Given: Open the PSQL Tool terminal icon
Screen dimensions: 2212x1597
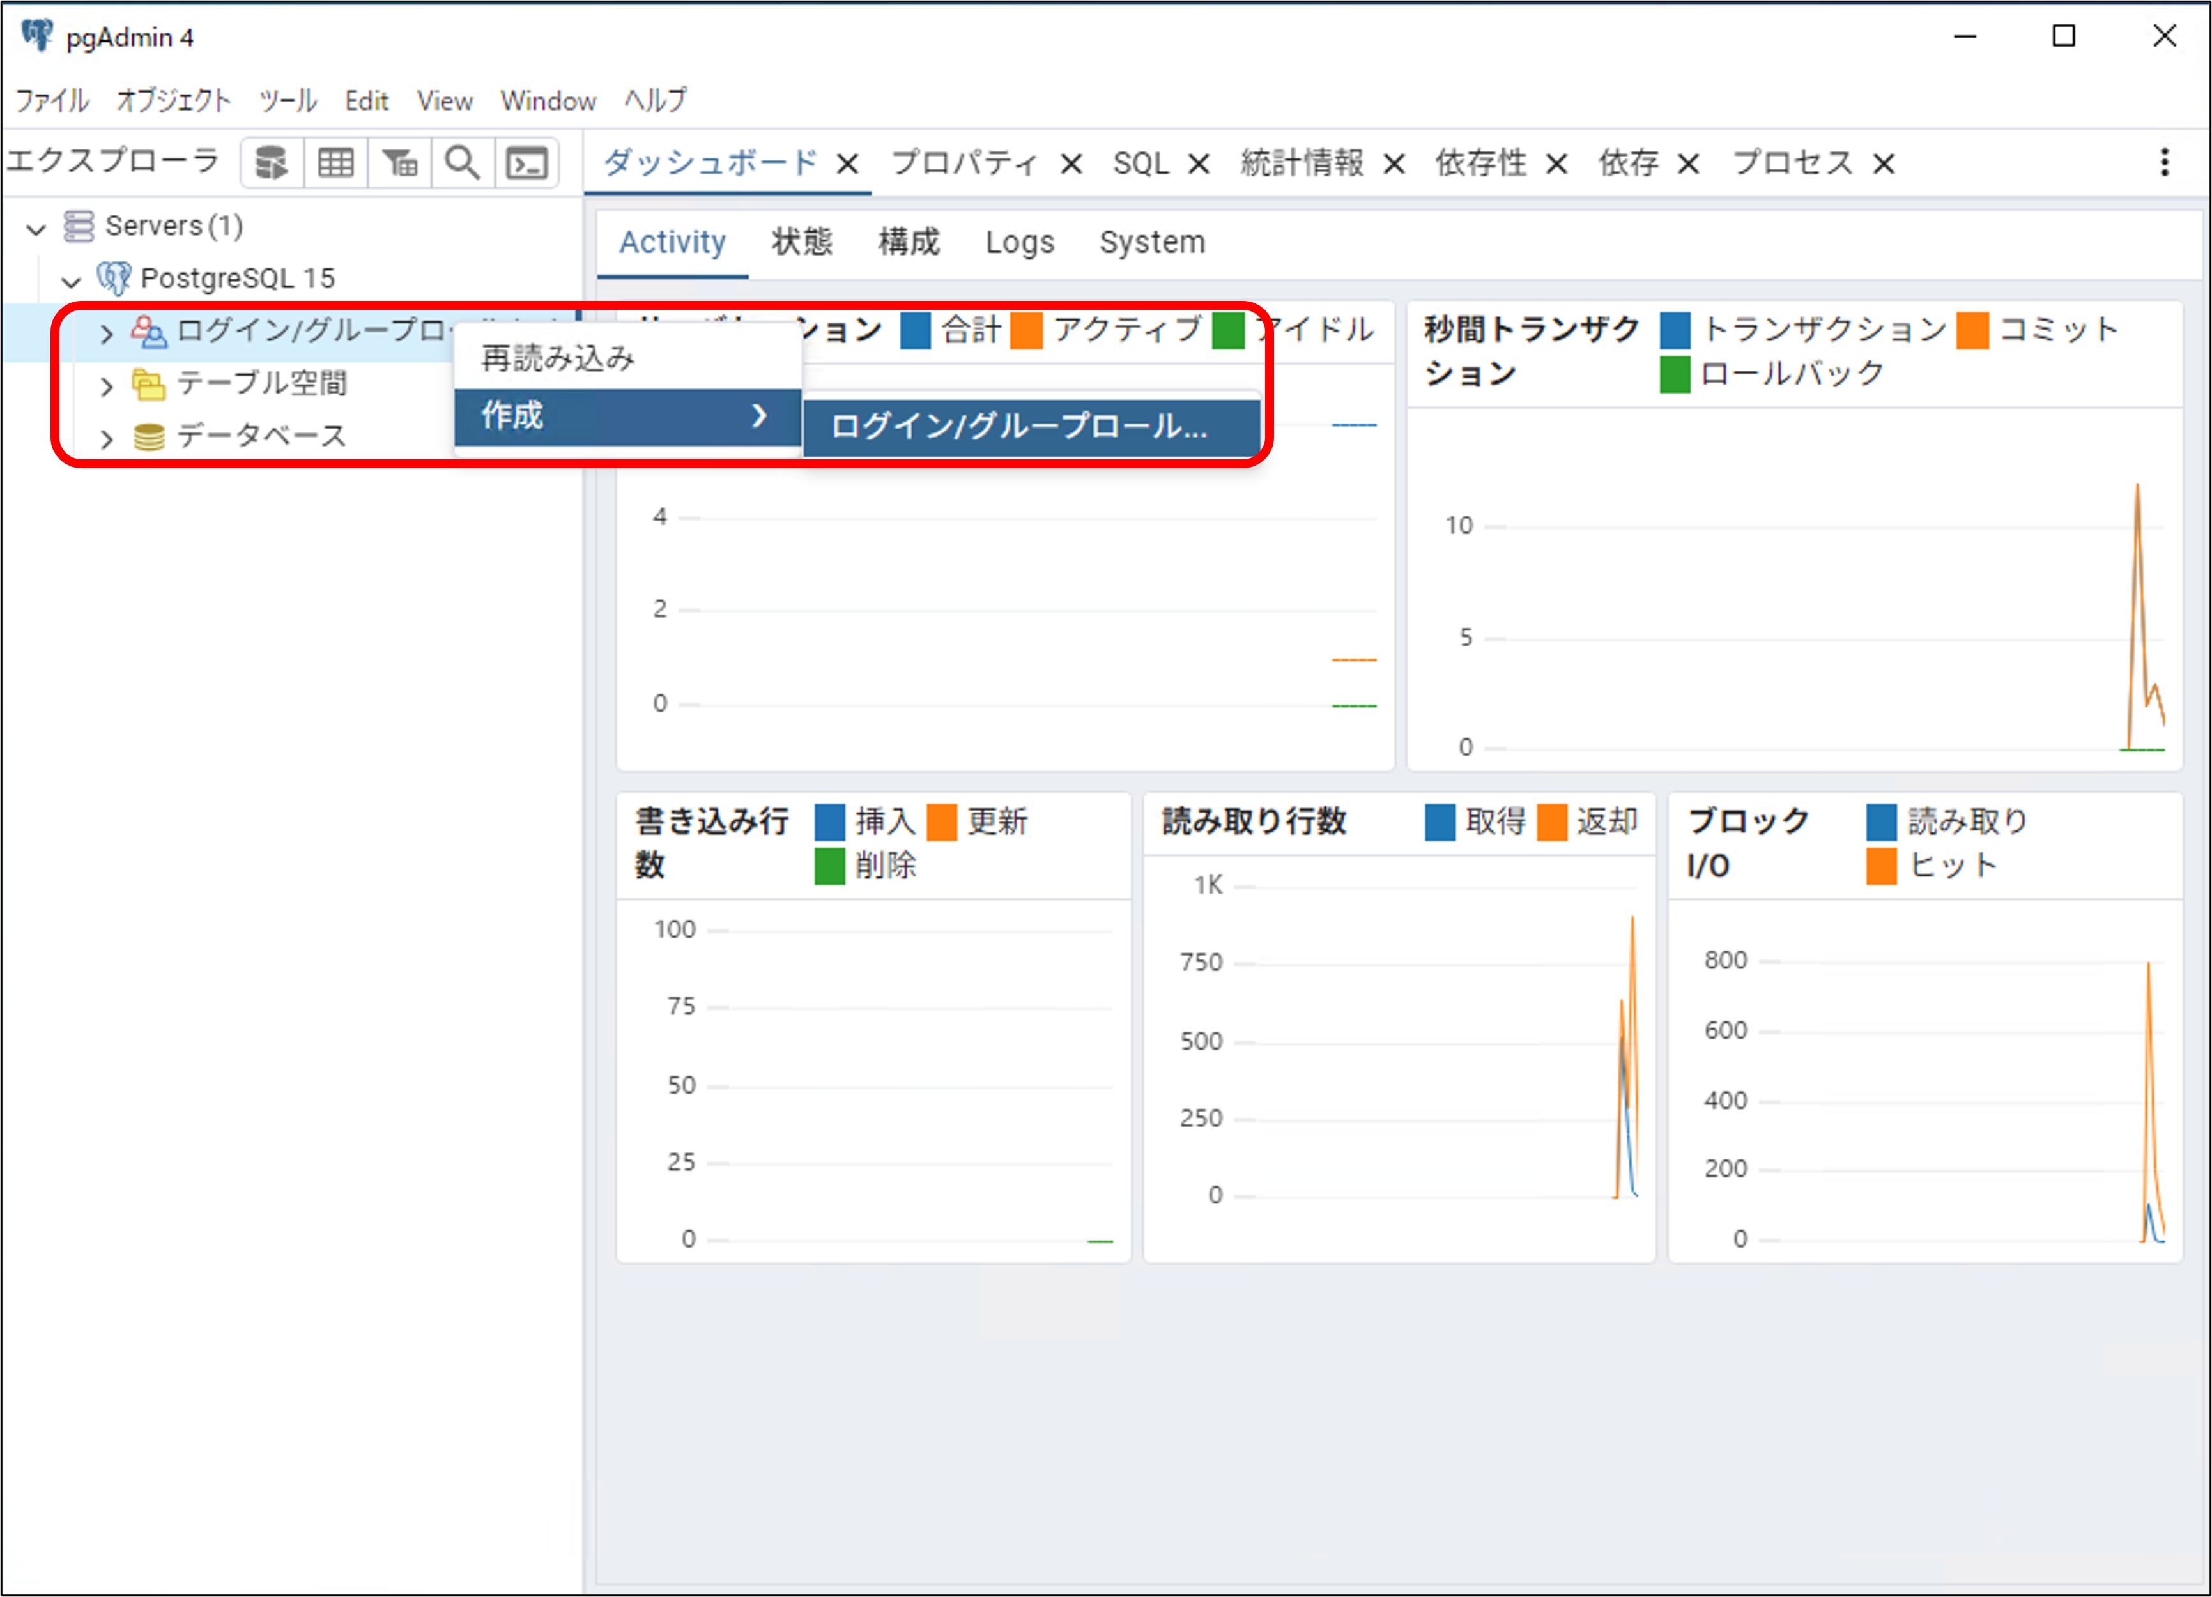Looking at the screenshot, I should tap(526, 163).
